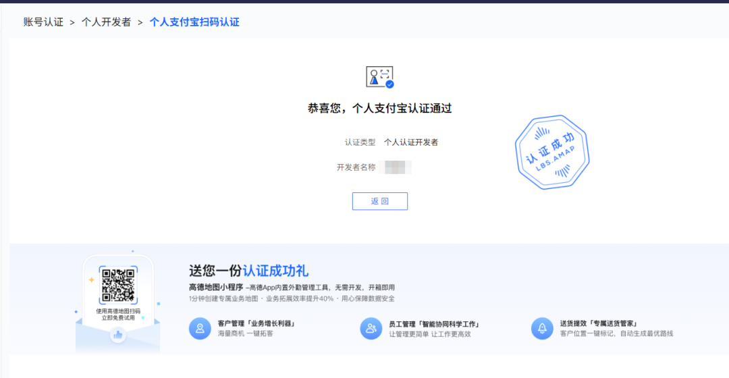Image resolution: width=729 pixels, height=378 pixels.
Task: Click the 客户管理 location pin icon
Action: [200, 328]
